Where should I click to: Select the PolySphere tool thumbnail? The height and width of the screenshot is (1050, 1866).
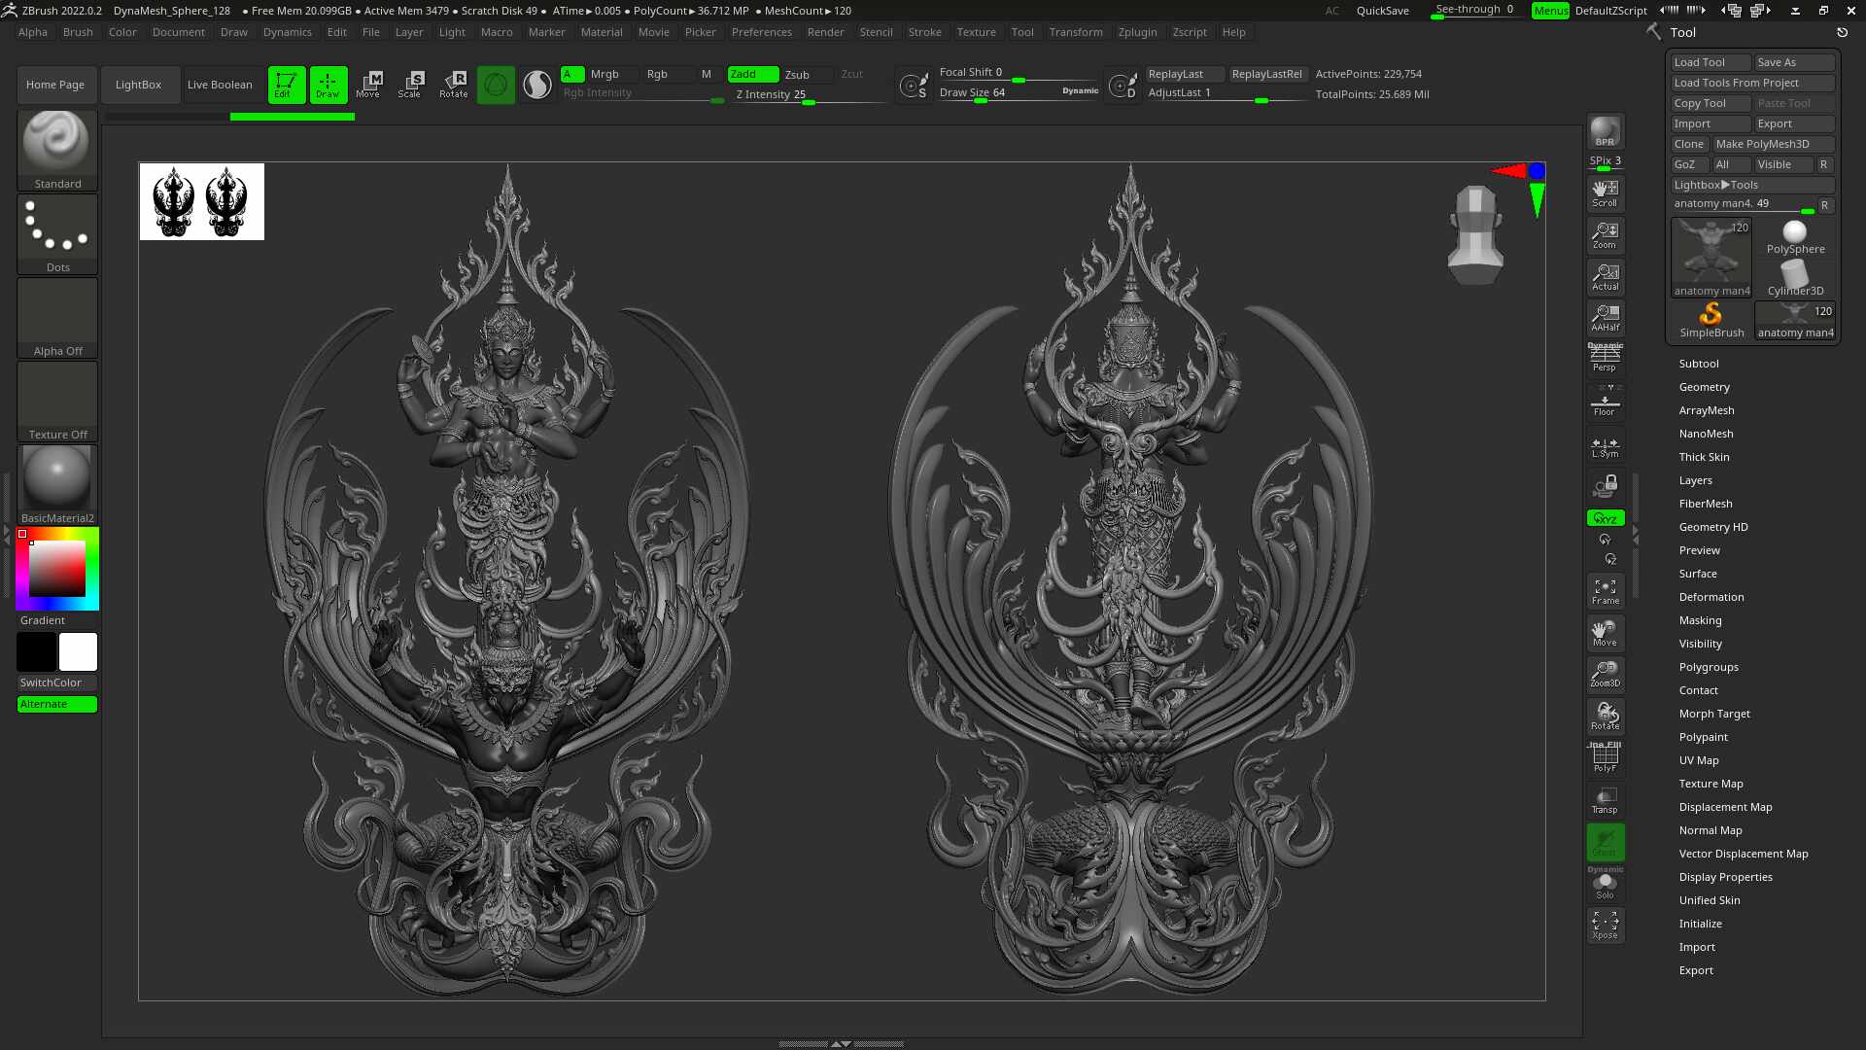click(x=1795, y=236)
